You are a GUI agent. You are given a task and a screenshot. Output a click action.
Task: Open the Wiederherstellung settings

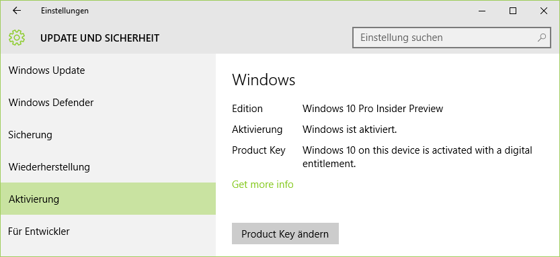108,167
